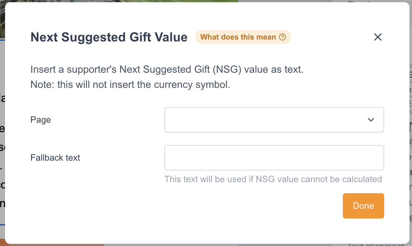Close the Next Suggested Gift Value dialog
This screenshot has width=412, height=246.
tap(378, 37)
